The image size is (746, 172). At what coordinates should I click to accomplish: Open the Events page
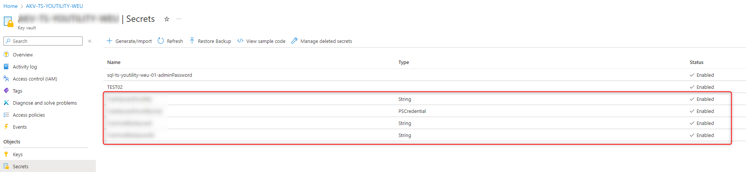click(20, 127)
